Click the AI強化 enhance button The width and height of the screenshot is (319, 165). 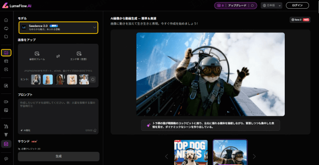[x=26, y=130]
